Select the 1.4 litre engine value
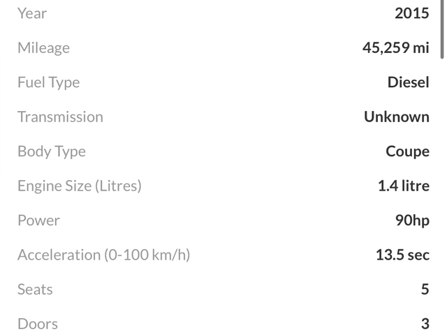The image size is (447, 335). point(403,186)
